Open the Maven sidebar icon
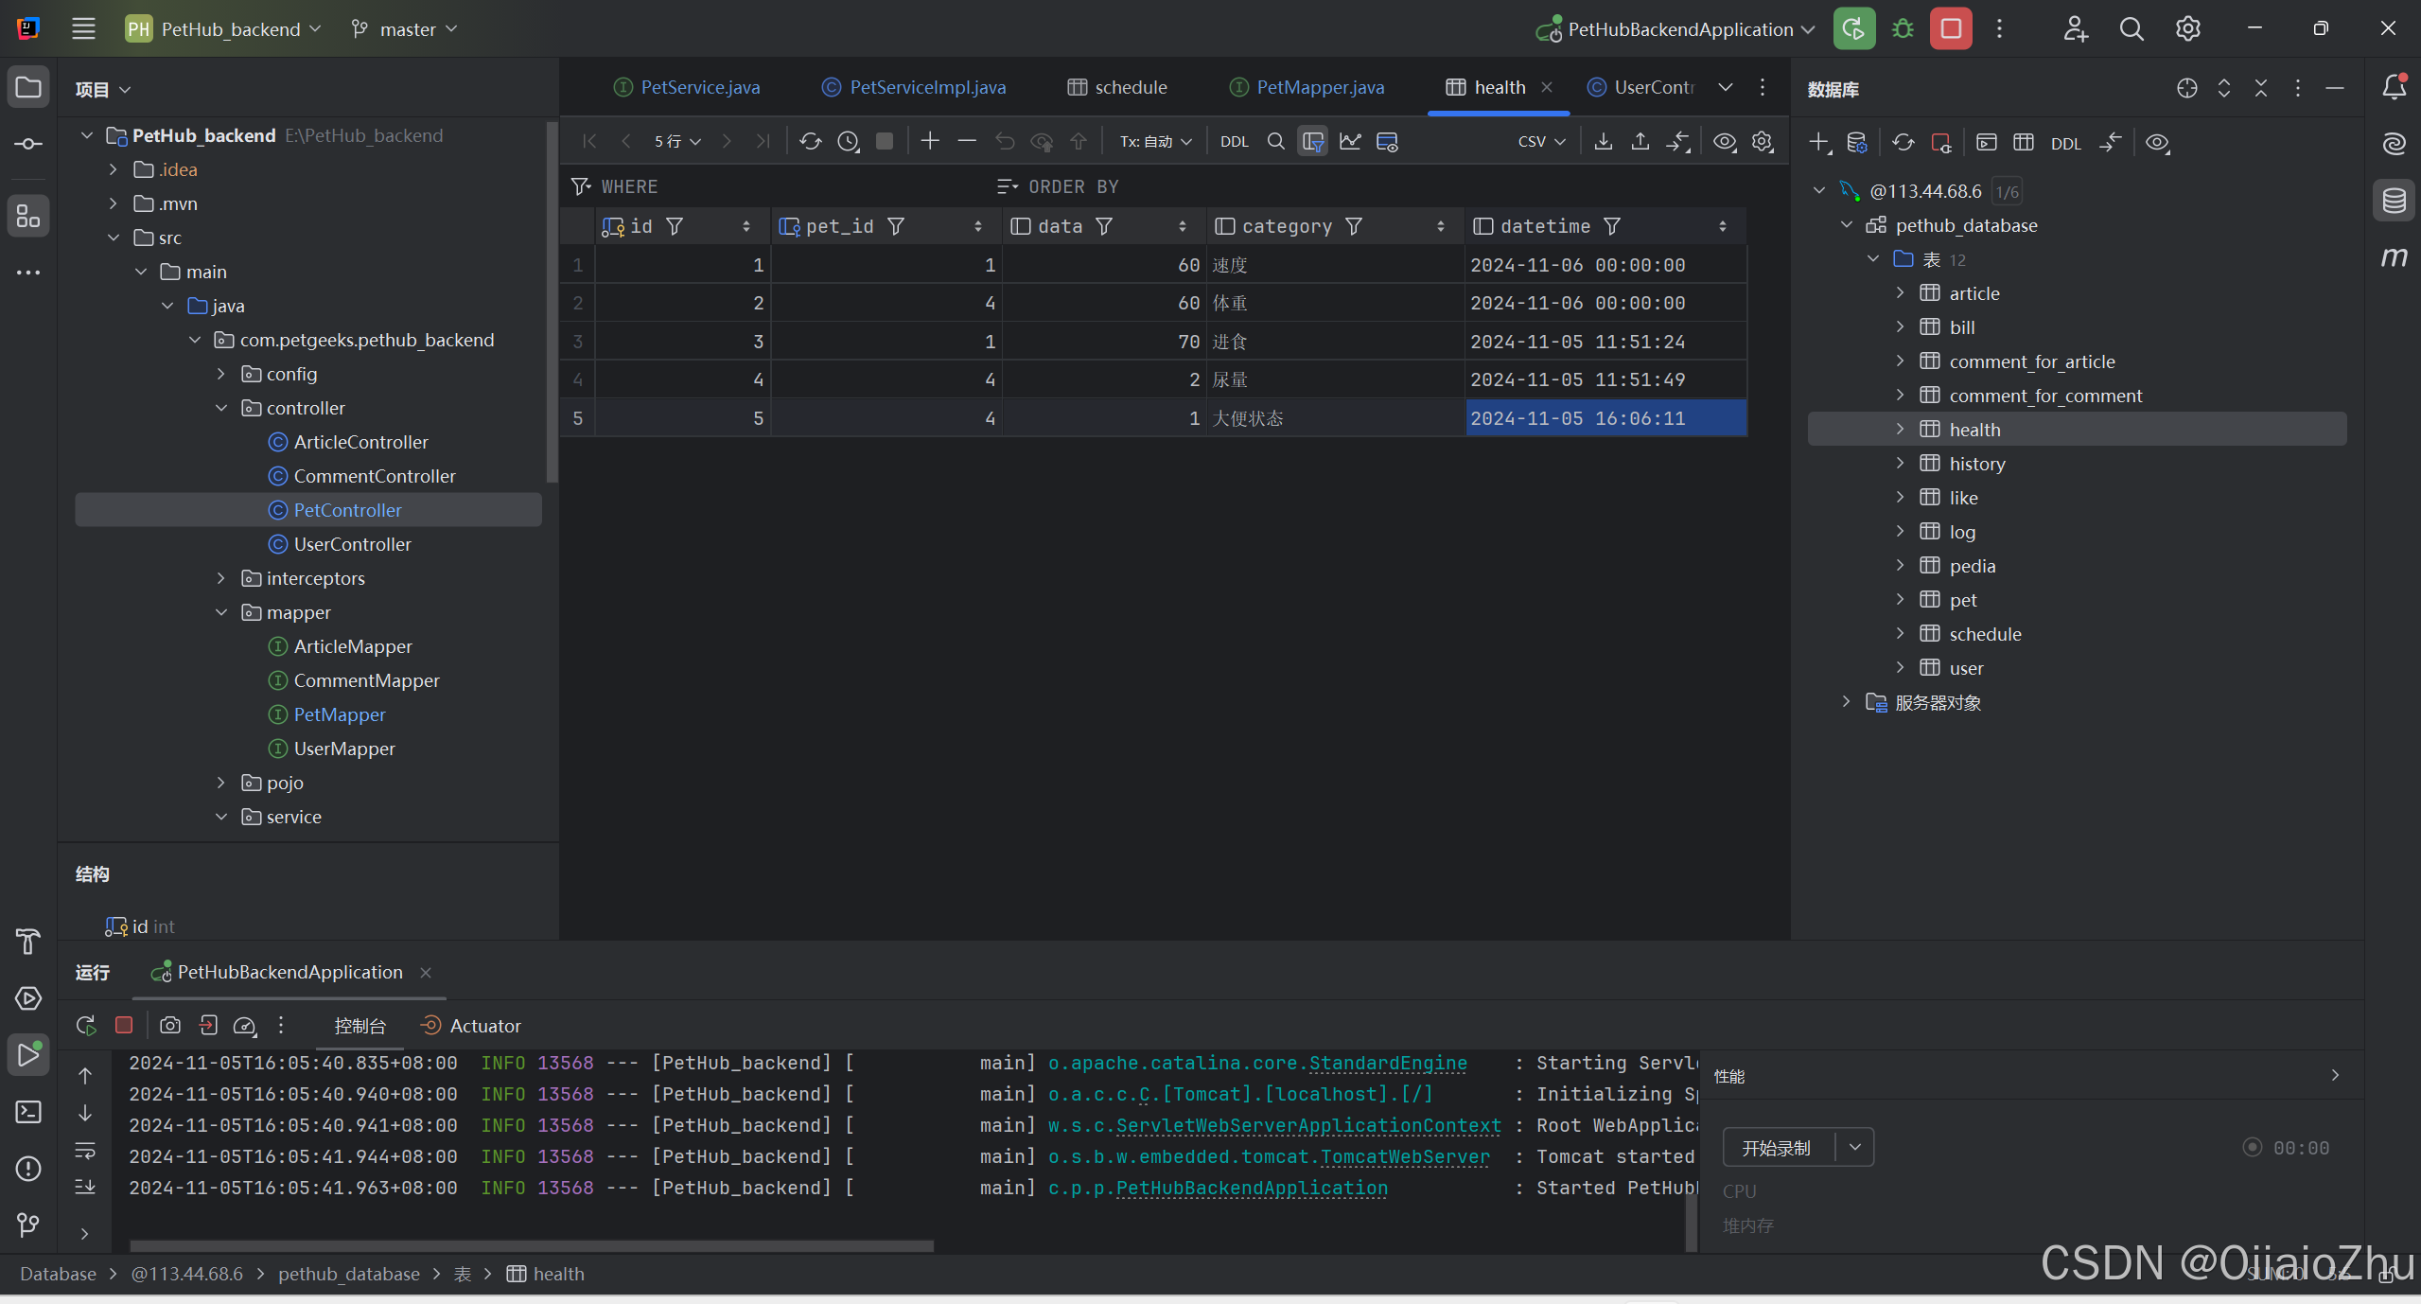The width and height of the screenshot is (2421, 1304). [2394, 257]
